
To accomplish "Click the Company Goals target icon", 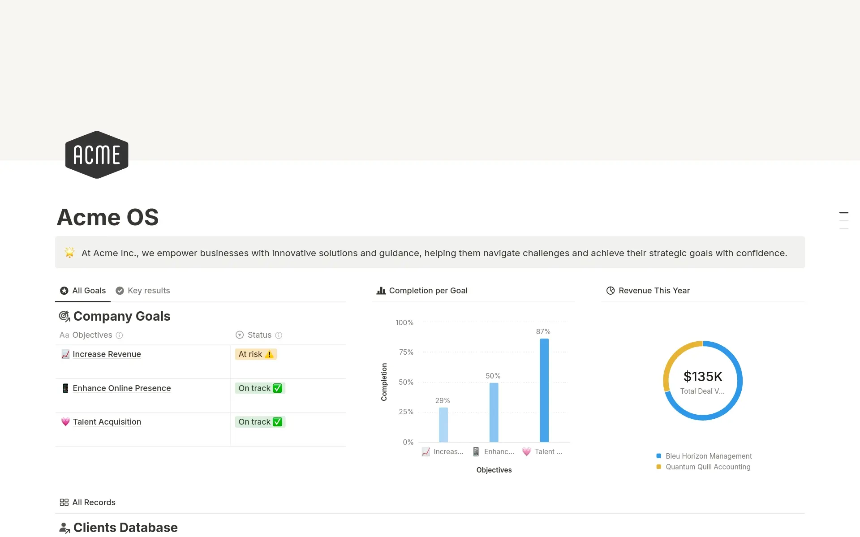I will [x=64, y=317].
